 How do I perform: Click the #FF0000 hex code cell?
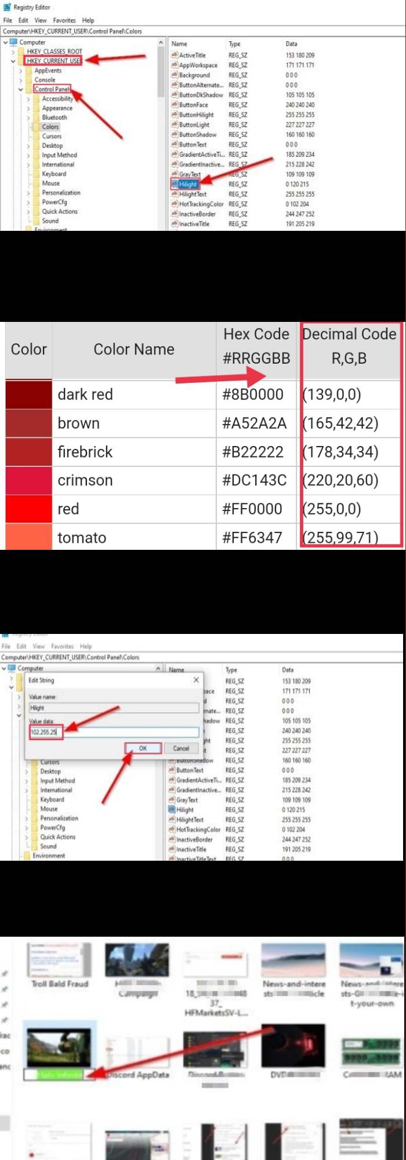coord(256,509)
